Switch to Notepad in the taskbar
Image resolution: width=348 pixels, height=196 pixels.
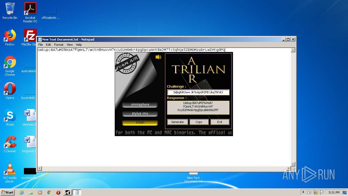coord(77,192)
